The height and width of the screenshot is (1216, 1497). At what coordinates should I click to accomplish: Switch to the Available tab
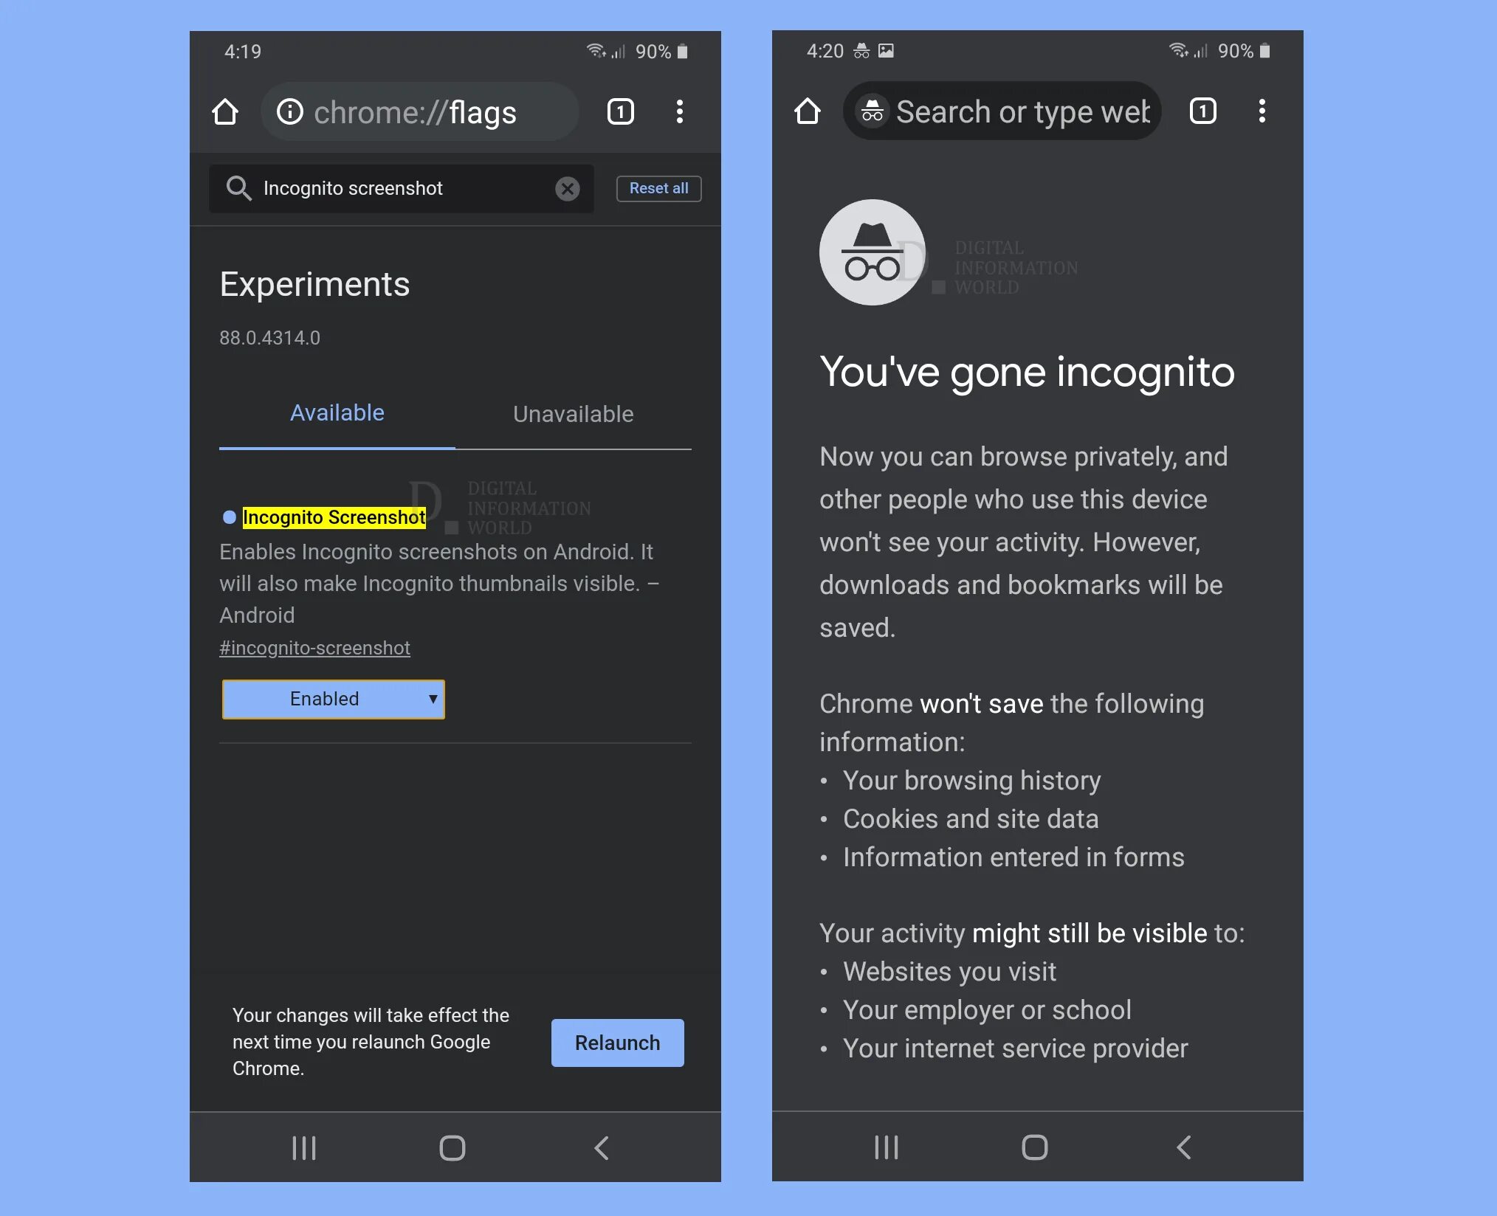tap(337, 413)
